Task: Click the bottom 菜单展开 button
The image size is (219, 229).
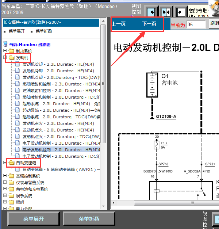Action: coord(34,219)
